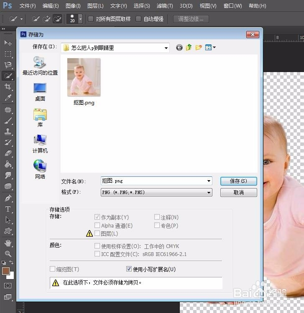Change the screen mode
This screenshot has width=304, height=313.
pos(8,297)
